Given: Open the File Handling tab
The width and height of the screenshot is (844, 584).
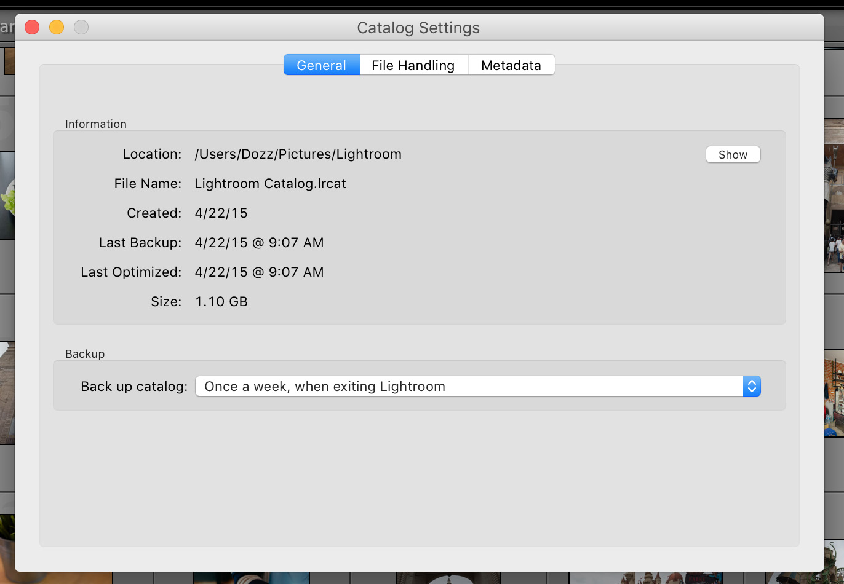Looking at the screenshot, I should pyautogui.click(x=413, y=65).
